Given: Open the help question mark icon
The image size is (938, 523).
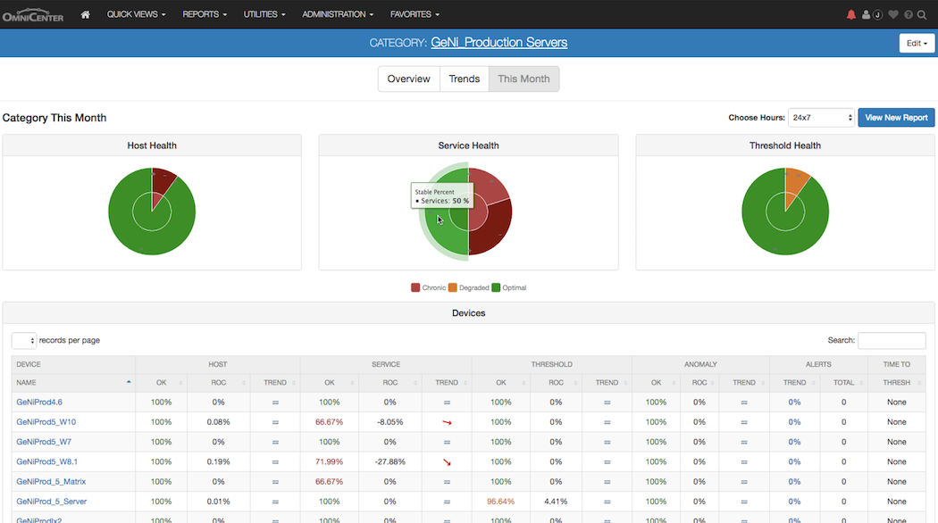Looking at the screenshot, I should (x=909, y=14).
